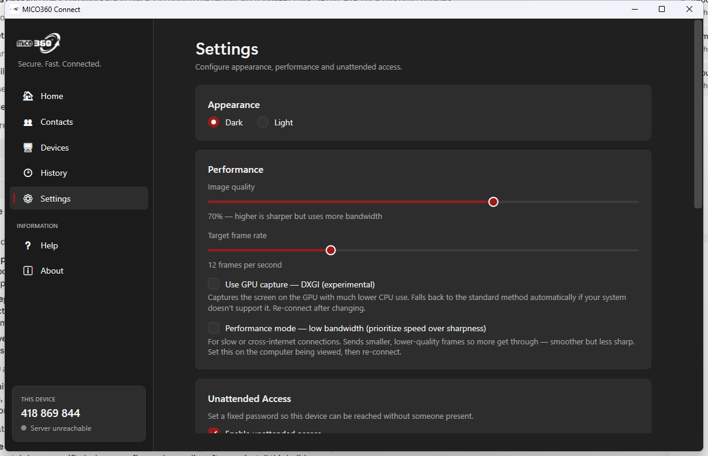
Task: Maximize the MICO360 Connect window
Action: pos(661,9)
